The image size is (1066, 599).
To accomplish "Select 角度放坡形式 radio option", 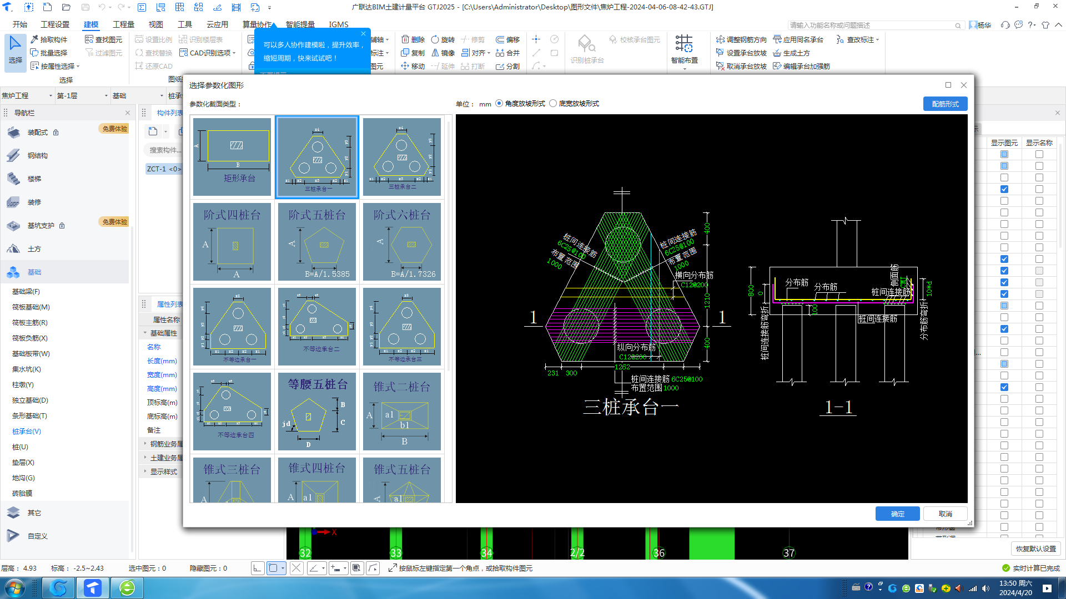I will pos(499,103).
